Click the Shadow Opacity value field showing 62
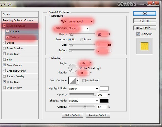The image size is (162, 127). pyautogui.click(x=102, y=107)
